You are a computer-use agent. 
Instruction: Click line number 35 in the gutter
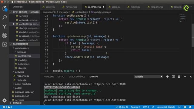(x=46, y=57)
